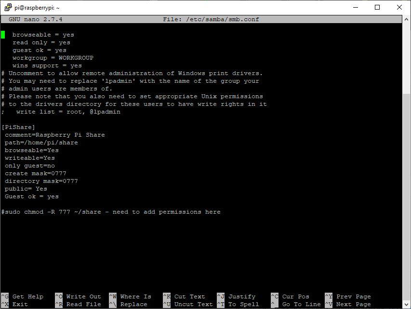Click the ^W Where Is shortcut

tap(130, 296)
